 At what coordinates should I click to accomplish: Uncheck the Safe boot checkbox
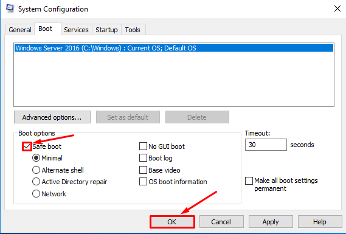pos(27,146)
